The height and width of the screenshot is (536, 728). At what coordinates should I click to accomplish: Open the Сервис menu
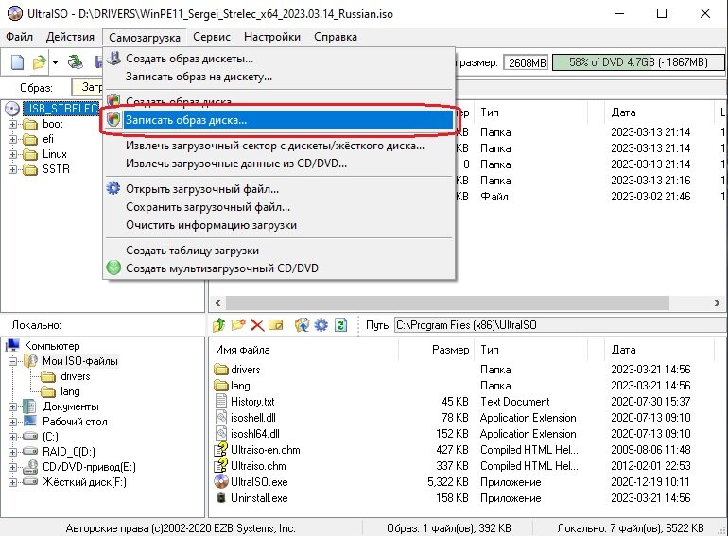point(212,37)
